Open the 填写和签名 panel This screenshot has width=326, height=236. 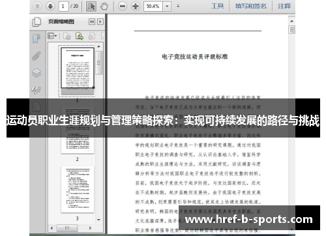pyautogui.click(x=251, y=6)
